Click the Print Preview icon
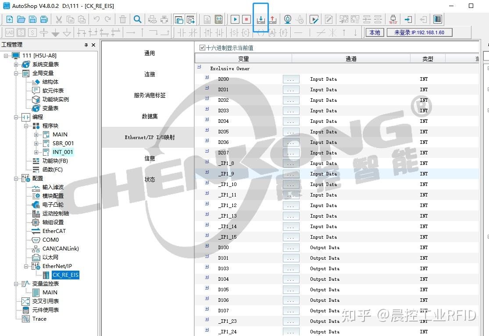 point(153,19)
